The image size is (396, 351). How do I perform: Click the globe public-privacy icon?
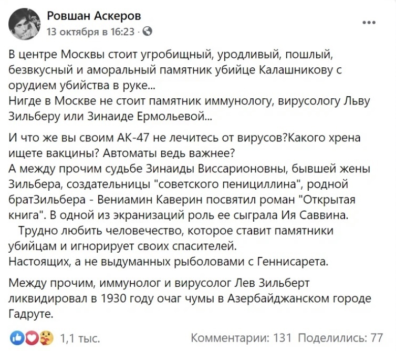pos(148,32)
